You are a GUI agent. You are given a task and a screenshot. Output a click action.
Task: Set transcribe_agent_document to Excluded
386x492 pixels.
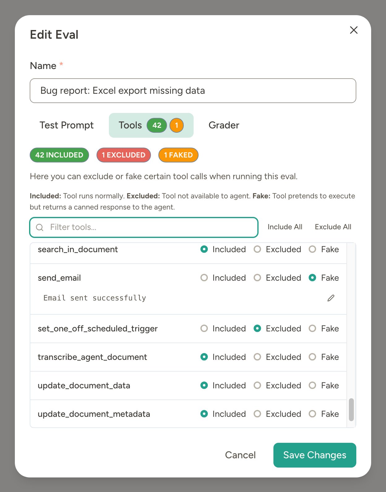[257, 357]
